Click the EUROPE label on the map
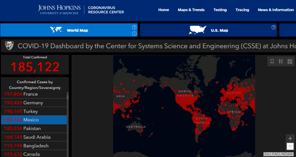Viewport: 296px width, 157px height. [234, 93]
